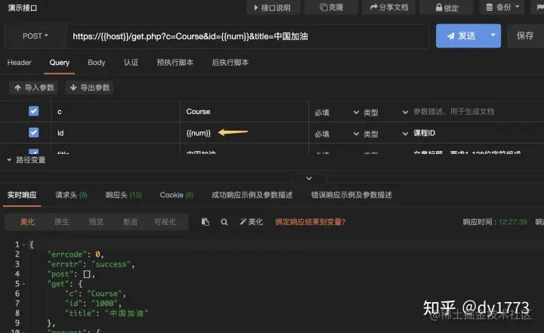Click the "title": "中国加油" line

(x=107, y=313)
